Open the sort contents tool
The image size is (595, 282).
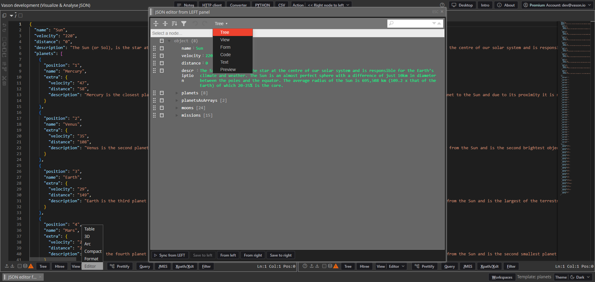coord(174,24)
